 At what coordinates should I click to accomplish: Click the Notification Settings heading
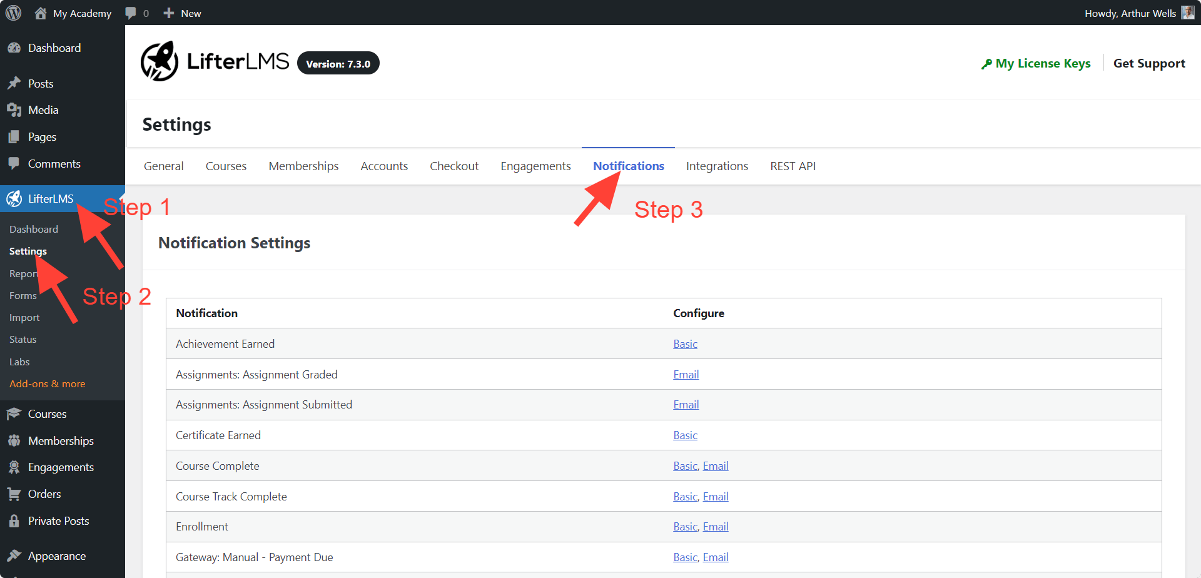[x=235, y=243]
